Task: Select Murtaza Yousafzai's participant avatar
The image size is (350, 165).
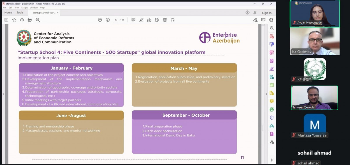Action: pyautogui.click(x=315, y=125)
